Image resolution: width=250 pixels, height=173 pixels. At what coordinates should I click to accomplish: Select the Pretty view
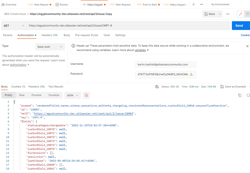(9, 95)
